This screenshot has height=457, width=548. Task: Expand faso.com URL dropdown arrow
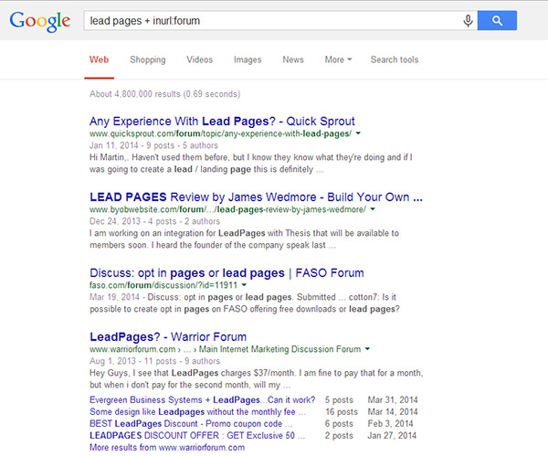(244, 285)
